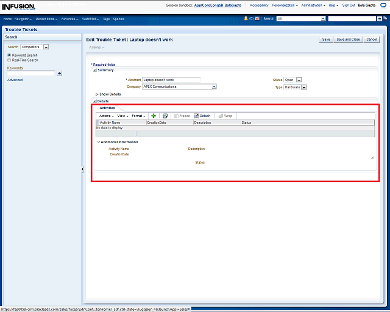Open the table View menu
390x312 pixels.
(122, 116)
